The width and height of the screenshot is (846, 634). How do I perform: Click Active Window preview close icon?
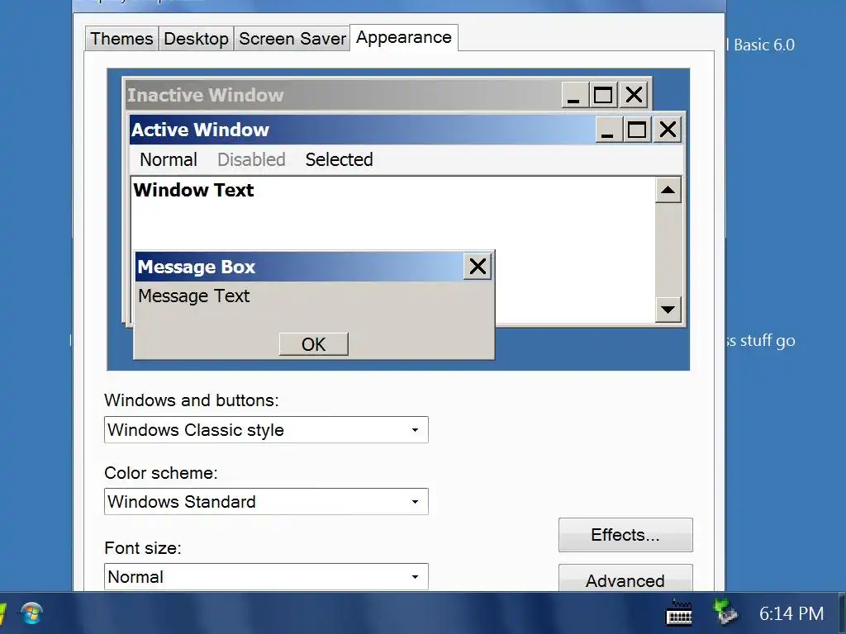coord(668,130)
